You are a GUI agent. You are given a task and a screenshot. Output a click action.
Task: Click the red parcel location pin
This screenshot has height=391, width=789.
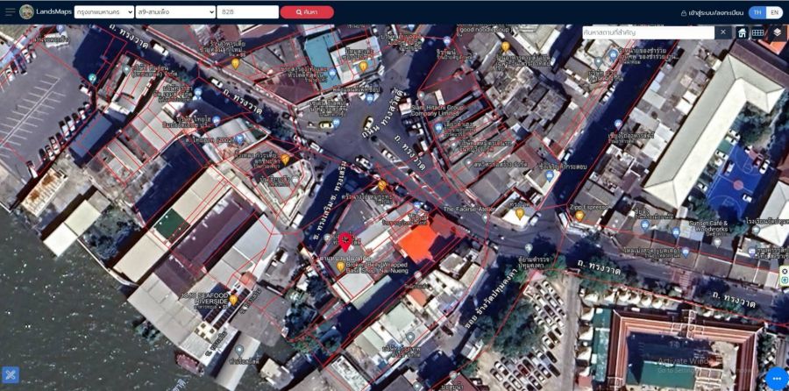click(x=345, y=240)
